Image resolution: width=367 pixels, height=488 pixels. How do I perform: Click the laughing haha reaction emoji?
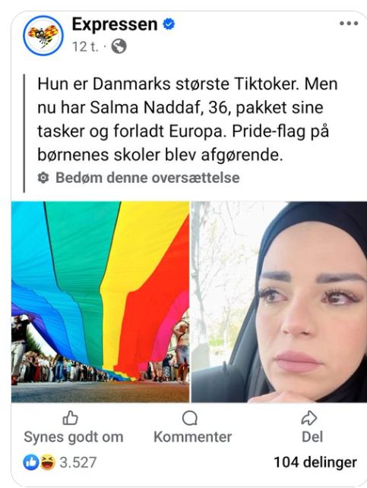(47, 462)
